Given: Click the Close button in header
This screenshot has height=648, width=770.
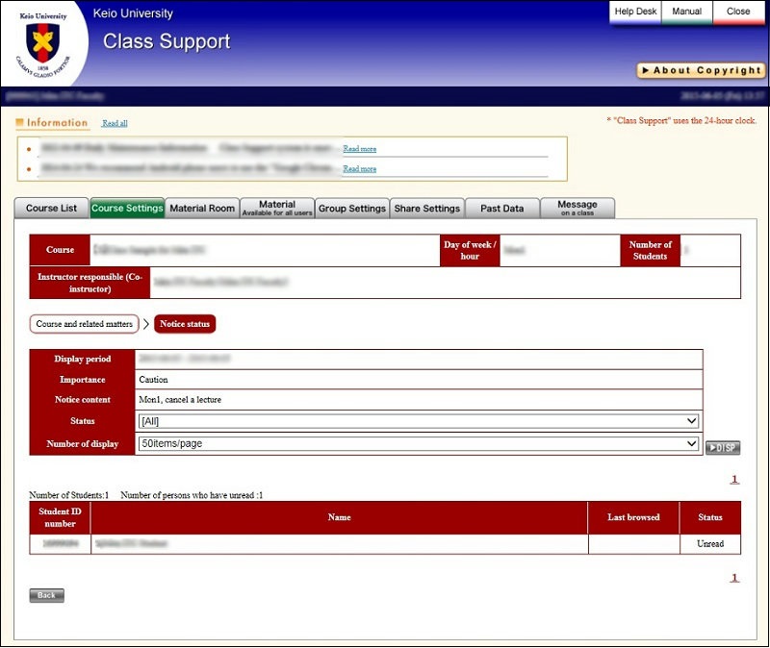Looking at the screenshot, I should coord(738,12).
